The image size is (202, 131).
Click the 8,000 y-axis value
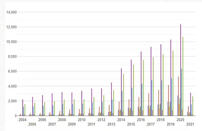pyautogui.click(x=12, y=57)
